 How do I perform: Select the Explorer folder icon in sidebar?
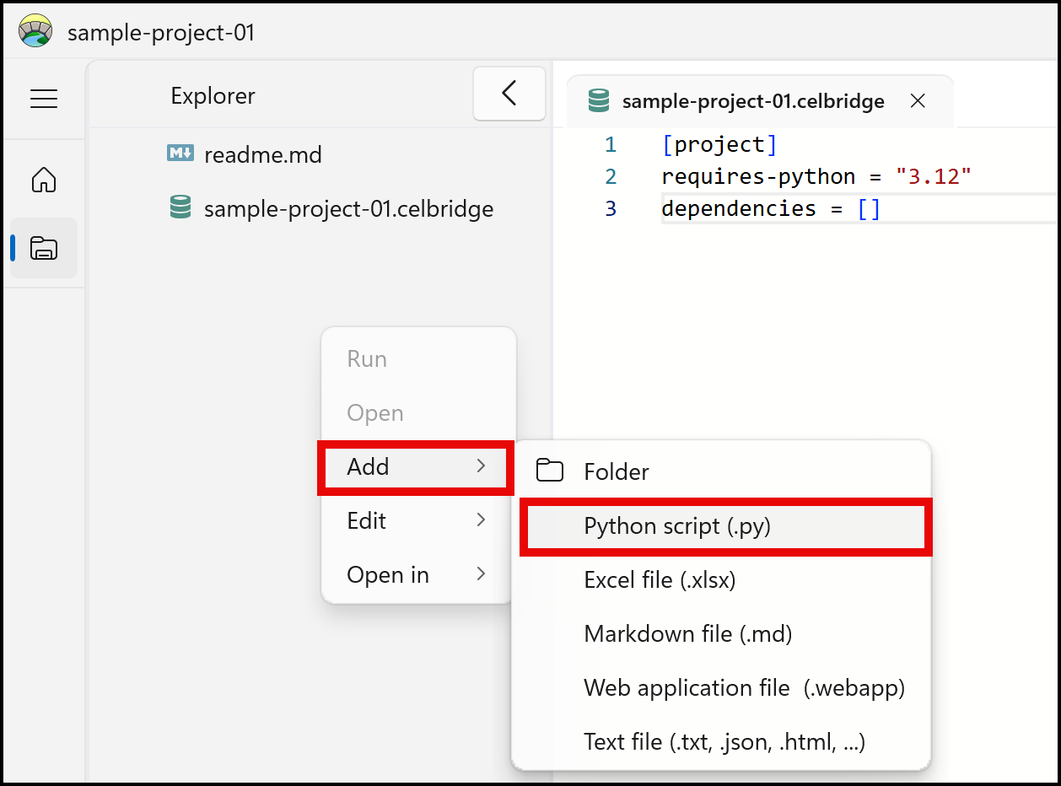click(x=44, y=248)
